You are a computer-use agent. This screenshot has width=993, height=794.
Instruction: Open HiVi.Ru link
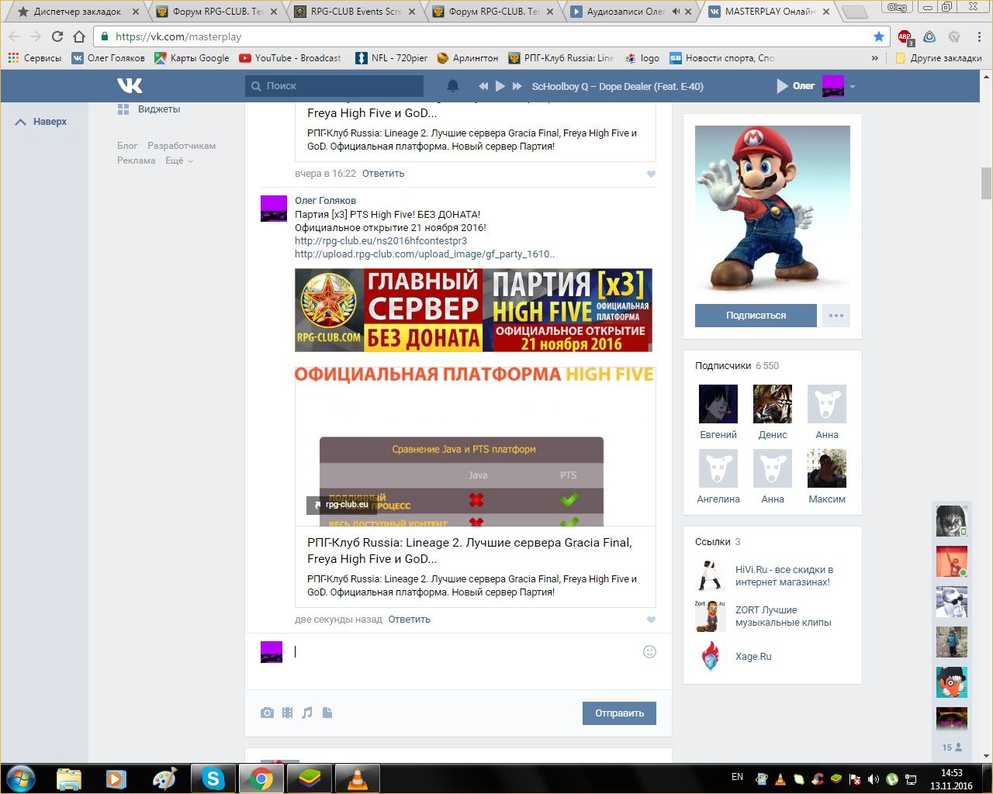point(784,576)
